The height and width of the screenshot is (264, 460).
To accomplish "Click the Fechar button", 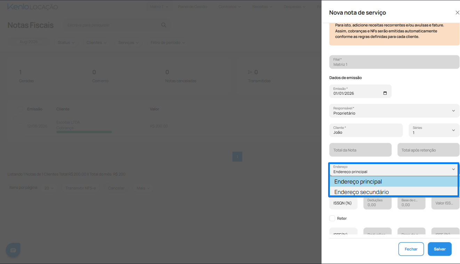I will [x=411, y=249].
